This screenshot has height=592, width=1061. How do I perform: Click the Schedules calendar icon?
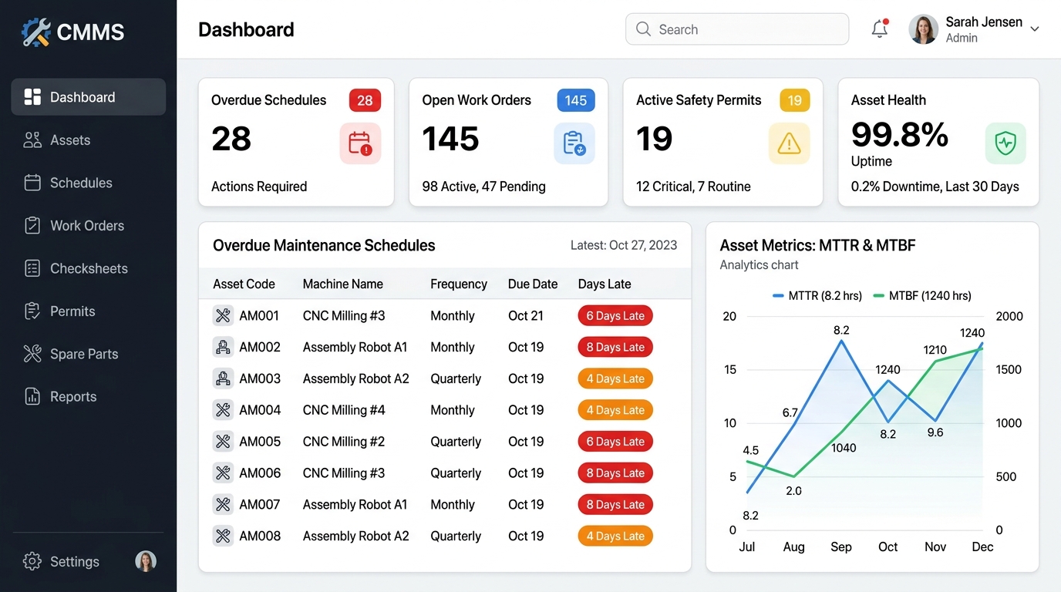pyautogui.click(x=32, y=183)
